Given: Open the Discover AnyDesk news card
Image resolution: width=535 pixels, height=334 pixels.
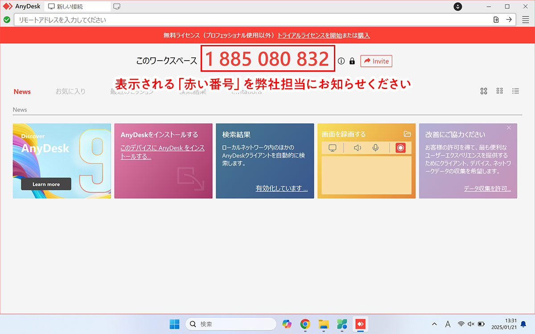Looking at the screenshot, I should (62, 161).
